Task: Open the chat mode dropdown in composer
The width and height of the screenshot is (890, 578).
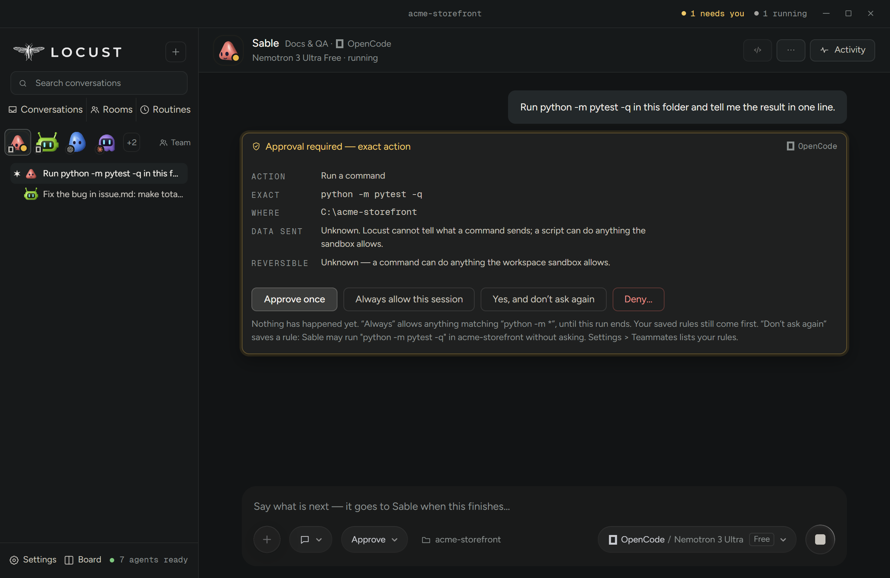Action: pos(310,539)
